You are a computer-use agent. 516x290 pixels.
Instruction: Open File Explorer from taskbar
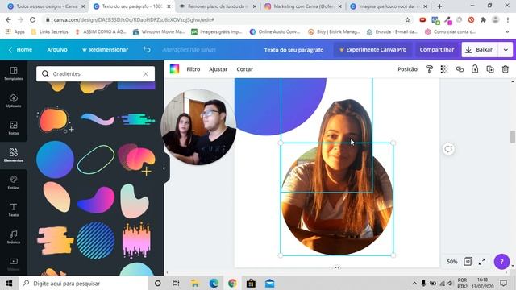(195, 283)
